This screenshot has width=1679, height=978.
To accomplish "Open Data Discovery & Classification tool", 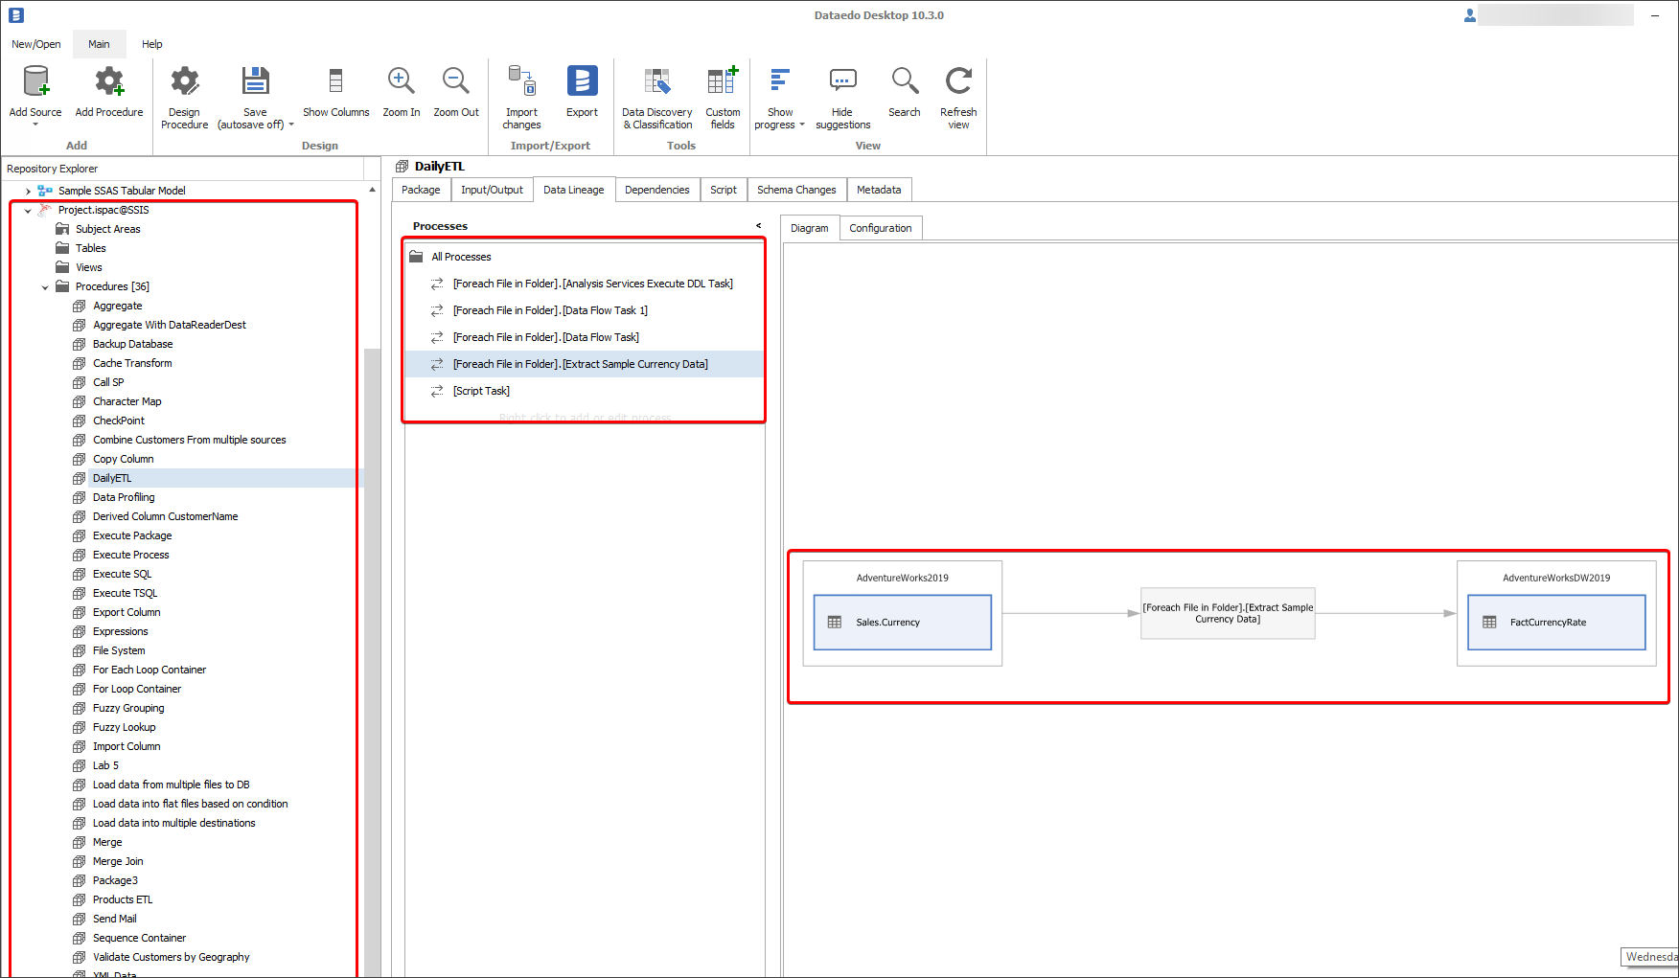I will pyautogui.click(x=656, y=82).
